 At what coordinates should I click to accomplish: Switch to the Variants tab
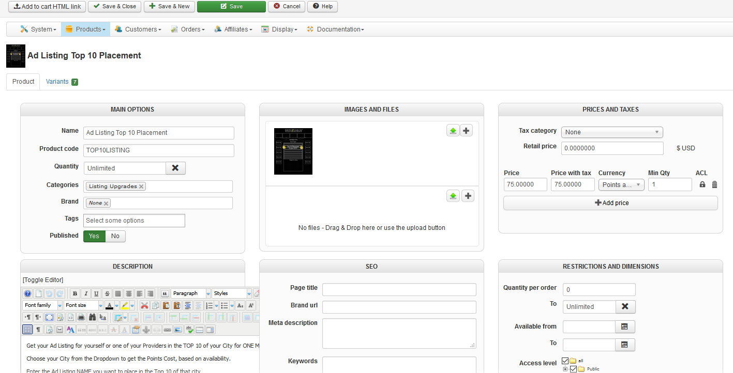tap(62, 82)
